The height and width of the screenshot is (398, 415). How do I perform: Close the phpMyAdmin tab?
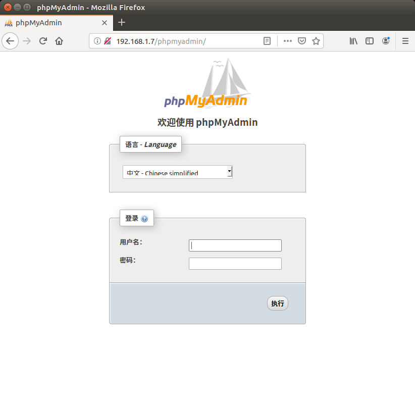point(105,23)
